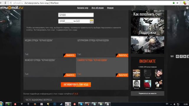This screenshot has height=106, width=189.
Task: Click the Подписаться на новости button
Action: click(147, 93)
